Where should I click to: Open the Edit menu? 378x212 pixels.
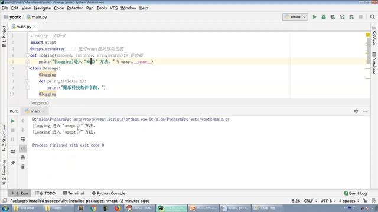click(x=15, y=8)
